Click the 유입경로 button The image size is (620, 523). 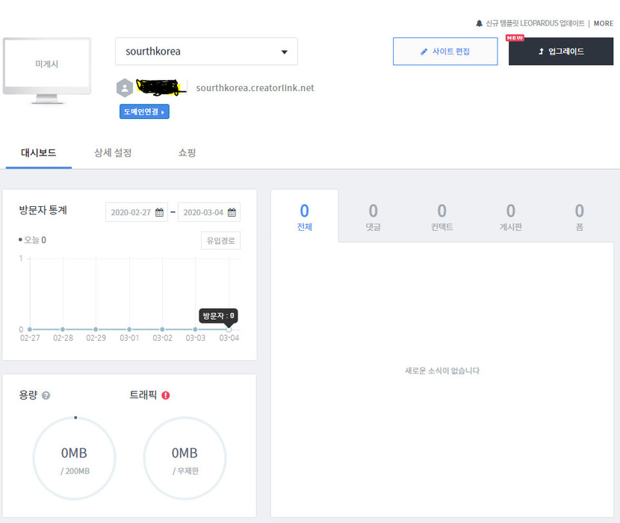pos(220,241)
